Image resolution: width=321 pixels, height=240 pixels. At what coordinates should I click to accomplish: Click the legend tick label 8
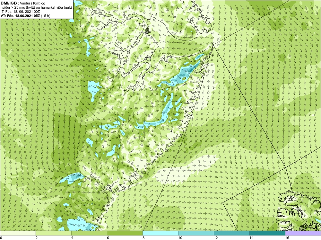coord(143,238)
